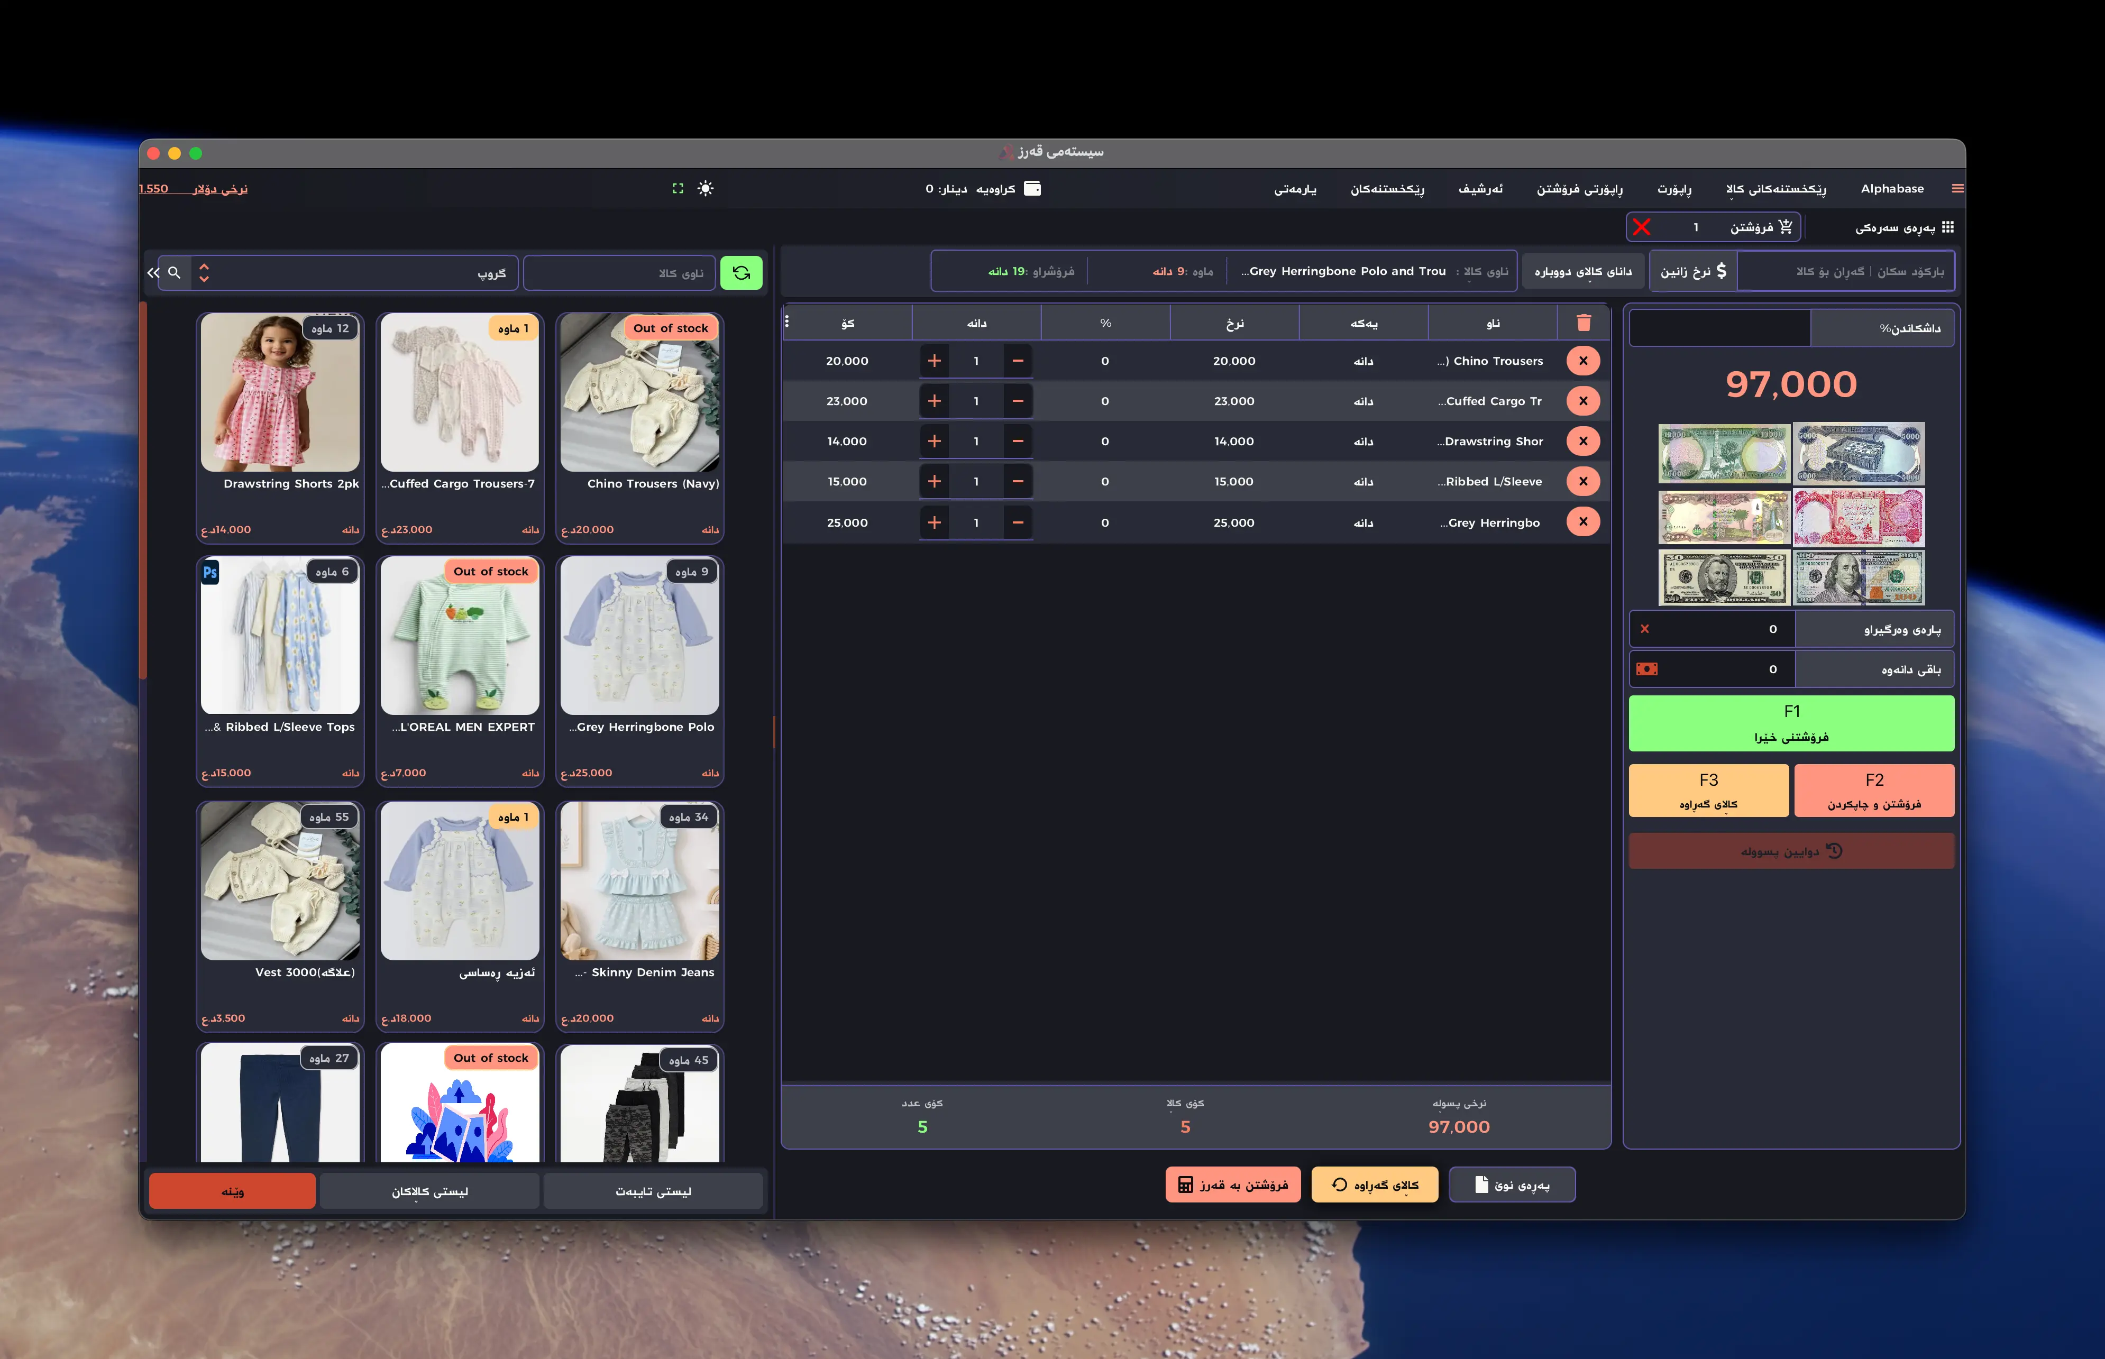Image resolution: width=2105 pixels, height=1359 pixels.
Task: Click the F3 returned item button
Action: tap(1709, 791)
